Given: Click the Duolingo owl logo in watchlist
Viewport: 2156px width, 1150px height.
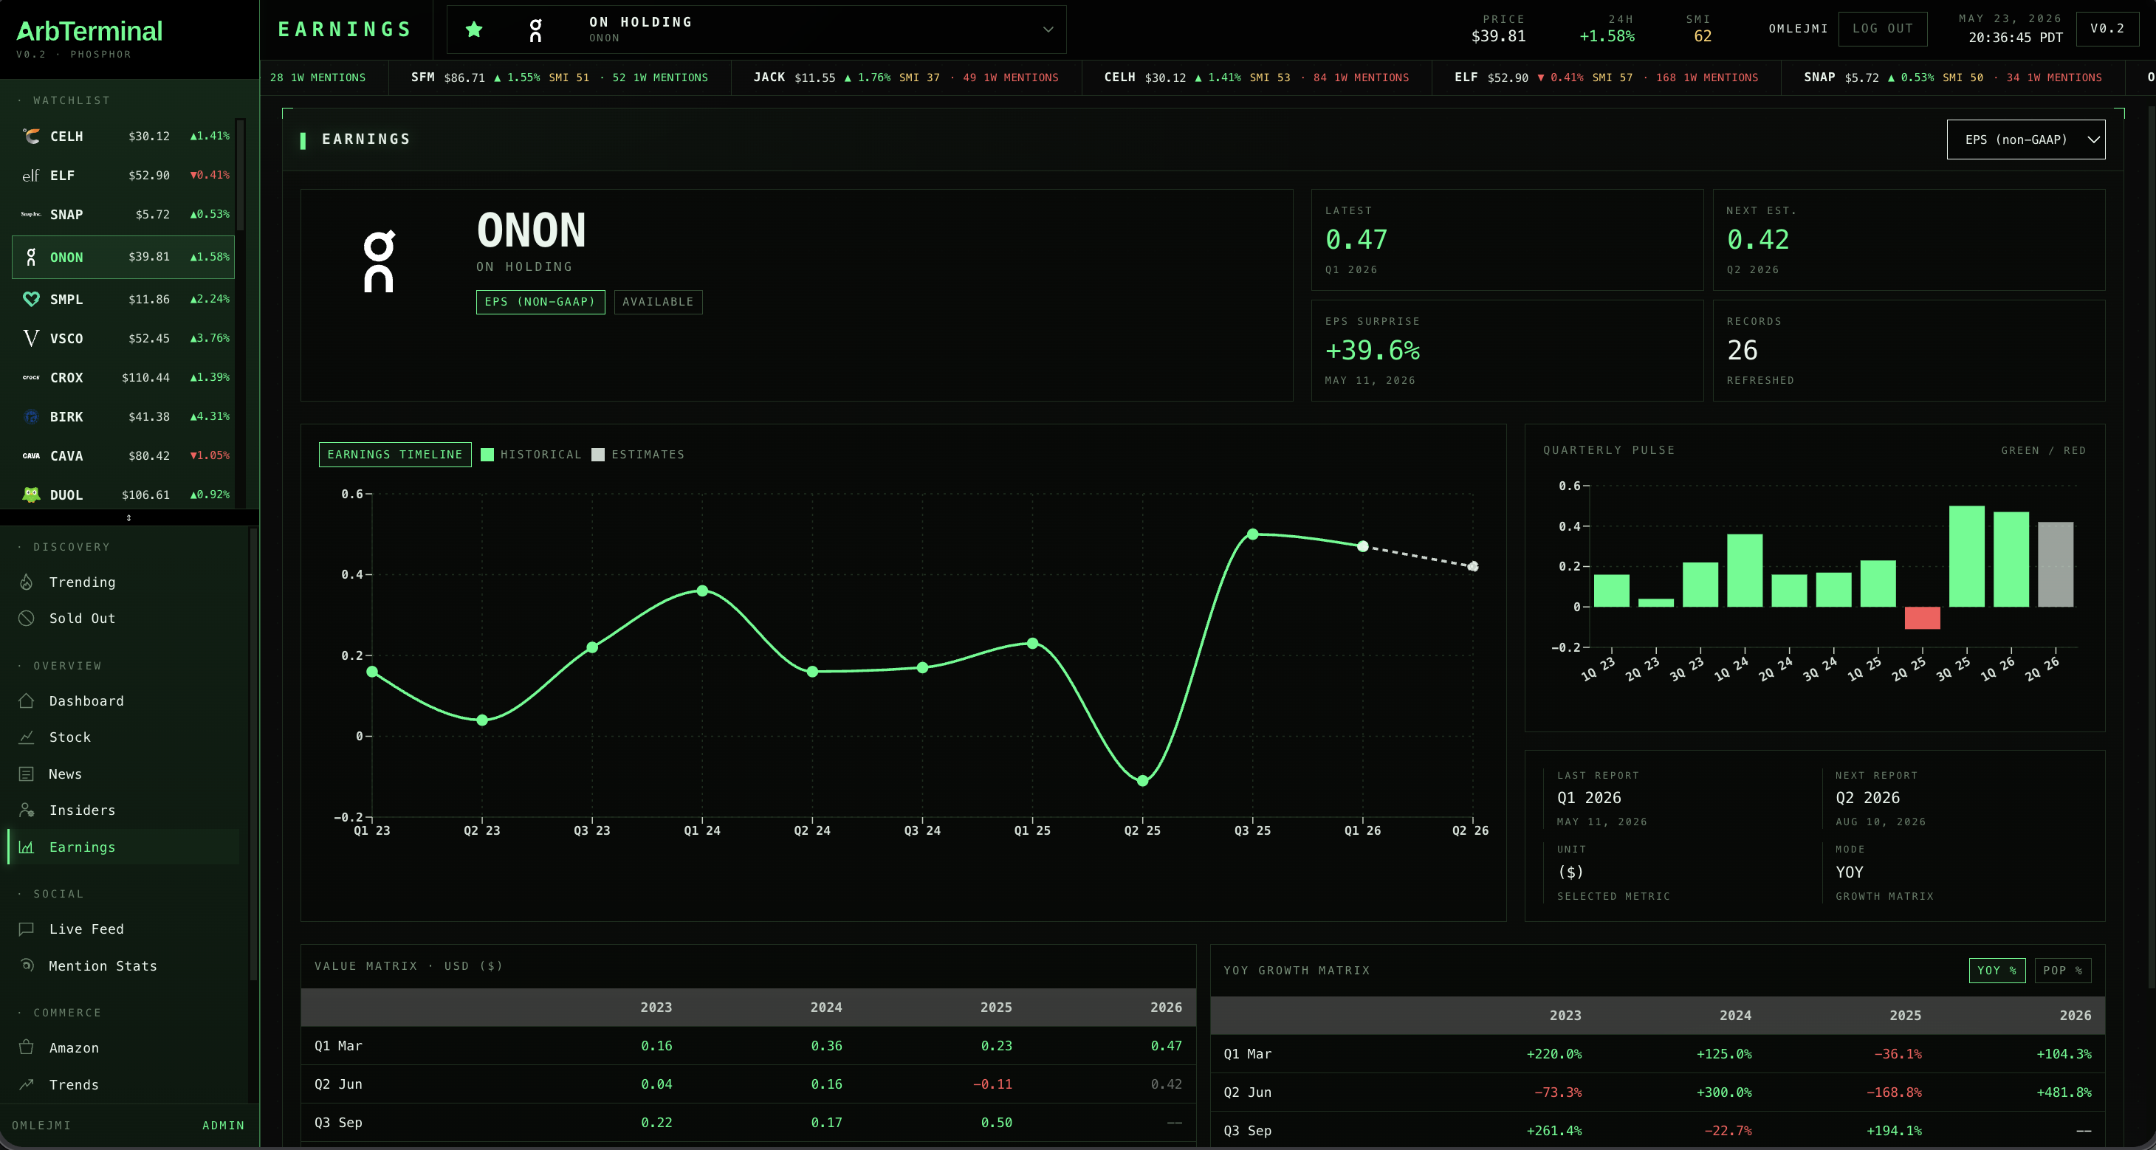Looking at the screenshot, I should coord(31,495).
